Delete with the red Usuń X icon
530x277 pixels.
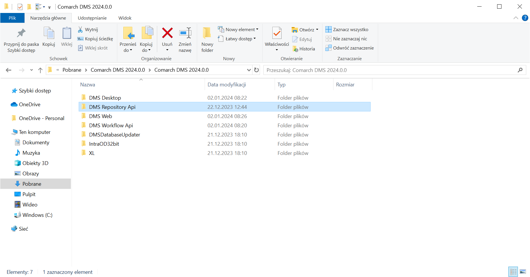point(167,33)
